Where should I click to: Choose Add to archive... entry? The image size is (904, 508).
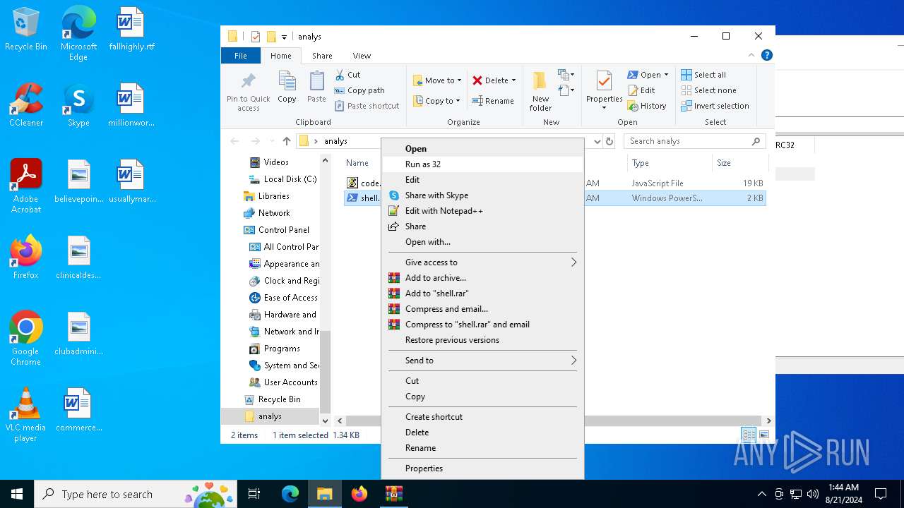coord(482,277)
